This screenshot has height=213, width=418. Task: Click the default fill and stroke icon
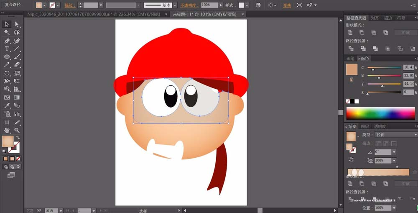point(5,151)
